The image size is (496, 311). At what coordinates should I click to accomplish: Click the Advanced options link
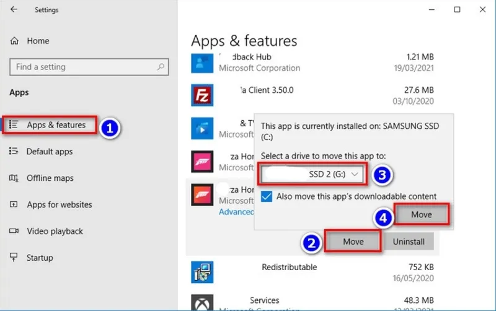pyautogui.click(x=236, y=212)
